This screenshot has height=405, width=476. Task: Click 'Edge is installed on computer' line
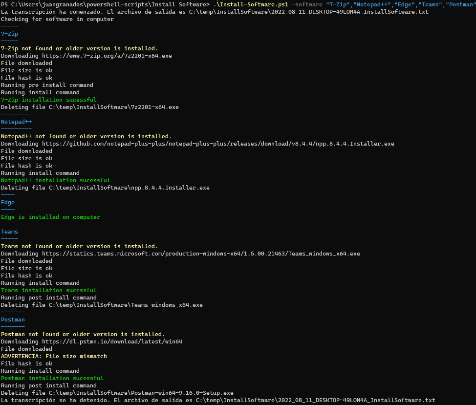(50, 217)
